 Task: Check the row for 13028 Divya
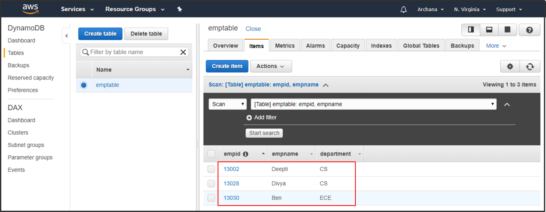(211, 184)
